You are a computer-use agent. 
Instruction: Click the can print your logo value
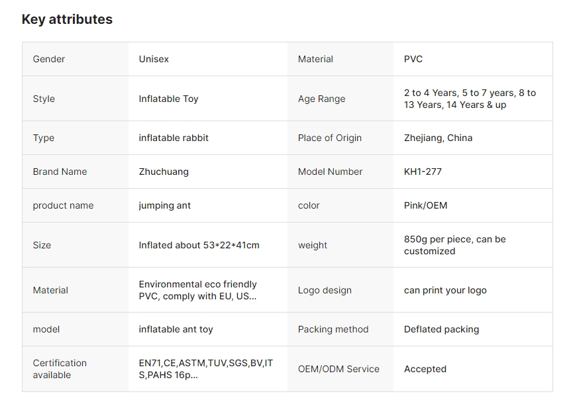click(x=445, y=290)
